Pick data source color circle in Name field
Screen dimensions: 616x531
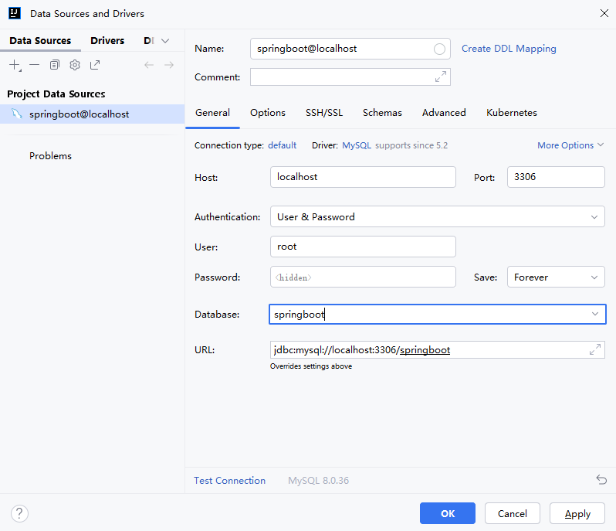coord(439,49)
